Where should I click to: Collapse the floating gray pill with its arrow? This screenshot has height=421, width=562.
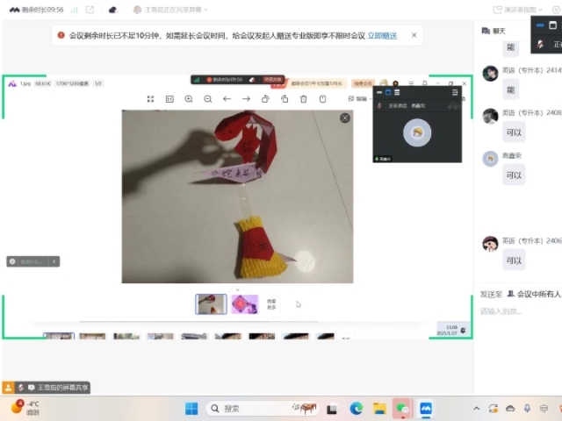pos(54,261)
